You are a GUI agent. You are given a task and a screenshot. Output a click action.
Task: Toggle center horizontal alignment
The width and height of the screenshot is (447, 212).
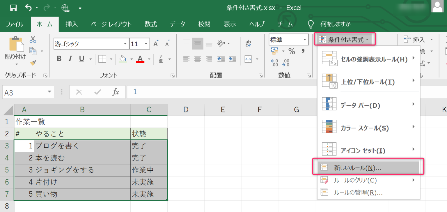(x=198, y=59)
